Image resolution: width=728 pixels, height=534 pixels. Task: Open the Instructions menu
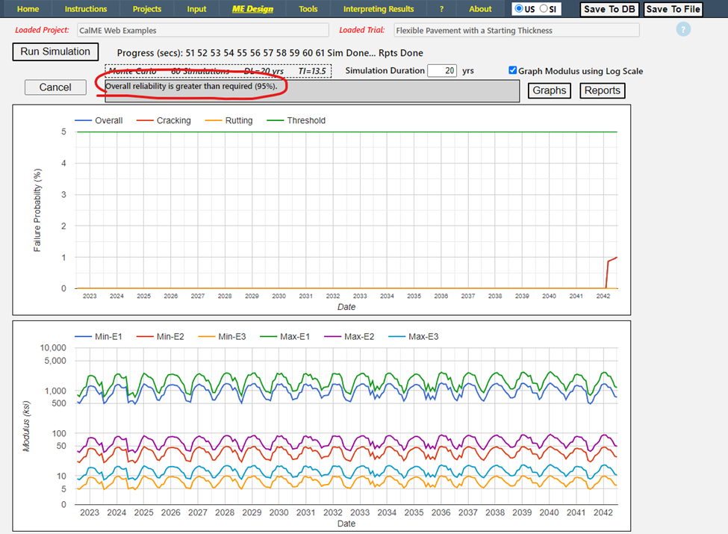tap(86, 9)
